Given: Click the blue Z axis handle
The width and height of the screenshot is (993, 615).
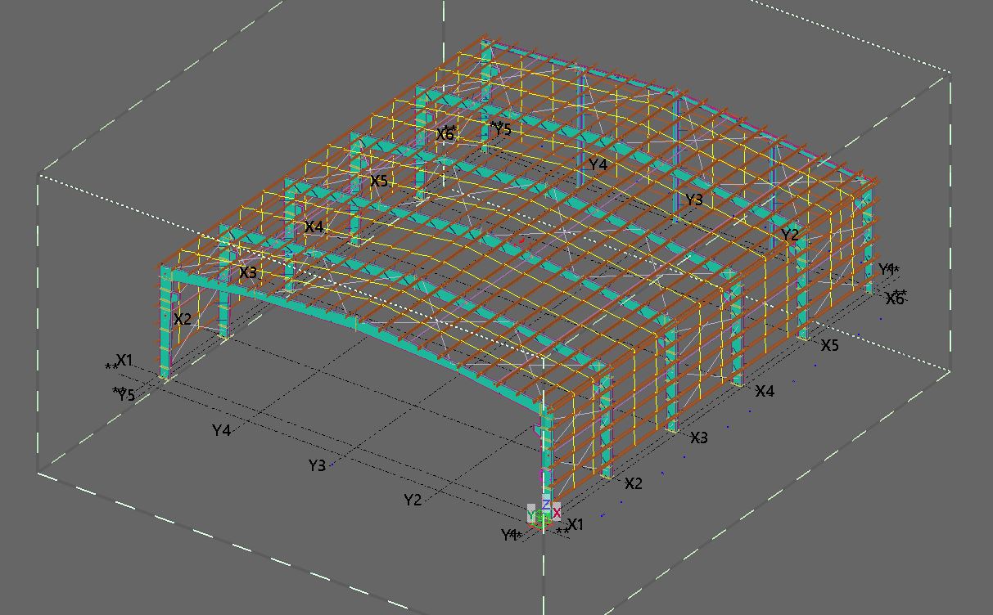Looking at the screenshot, I should point(546,505).
